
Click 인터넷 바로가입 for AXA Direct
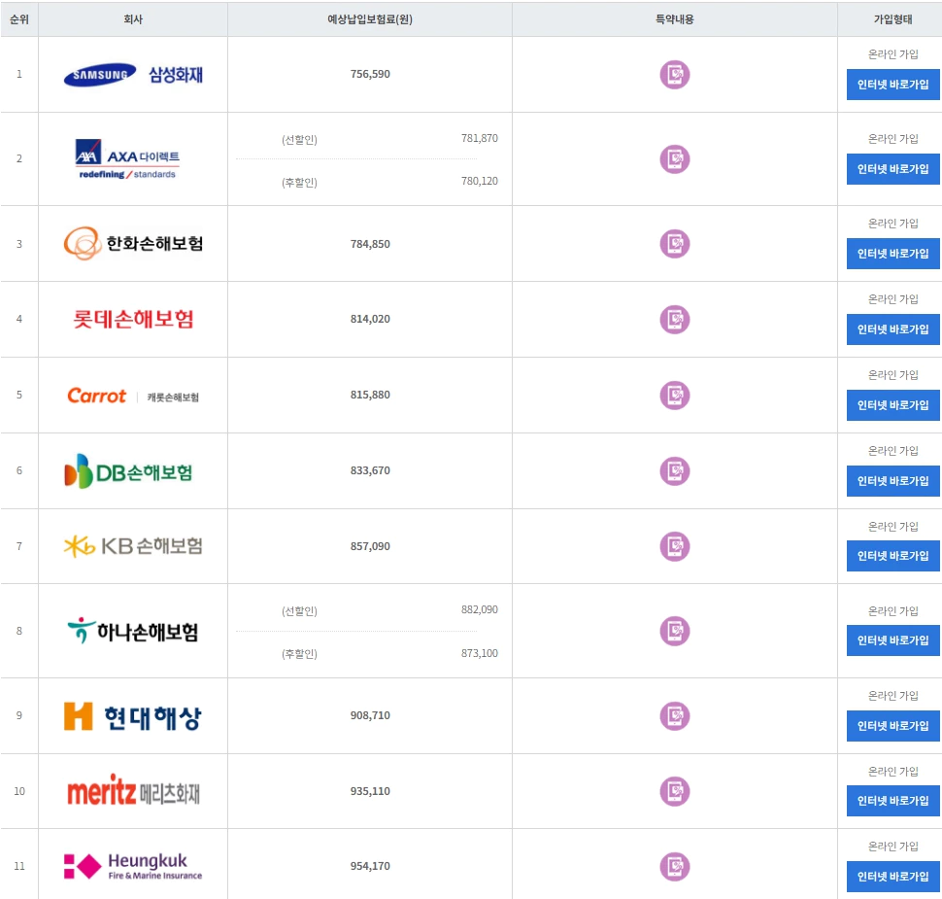[892, 169]
